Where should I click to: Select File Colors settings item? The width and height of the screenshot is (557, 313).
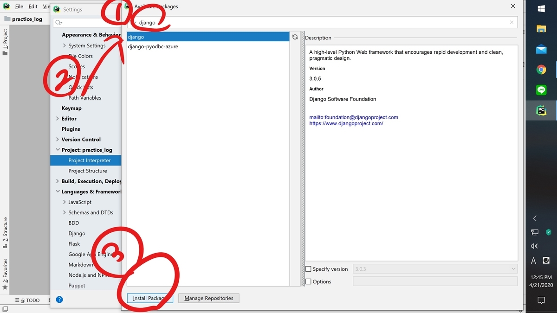81,56
